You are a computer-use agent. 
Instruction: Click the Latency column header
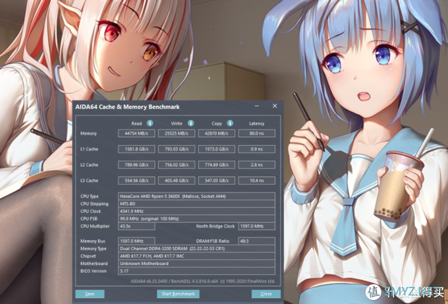pos(256,123)
